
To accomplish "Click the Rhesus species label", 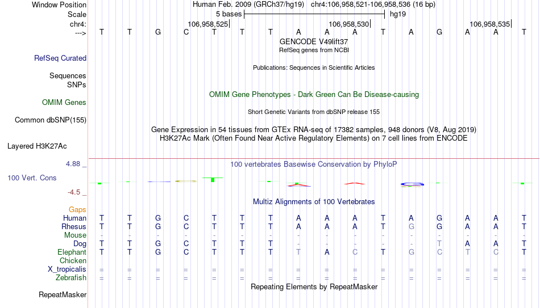I will coord(74,226).
